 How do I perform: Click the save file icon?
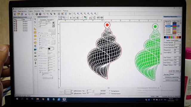coord(22,14)
